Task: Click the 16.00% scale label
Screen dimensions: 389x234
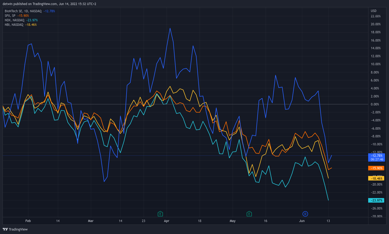Action: pos(376,40)
